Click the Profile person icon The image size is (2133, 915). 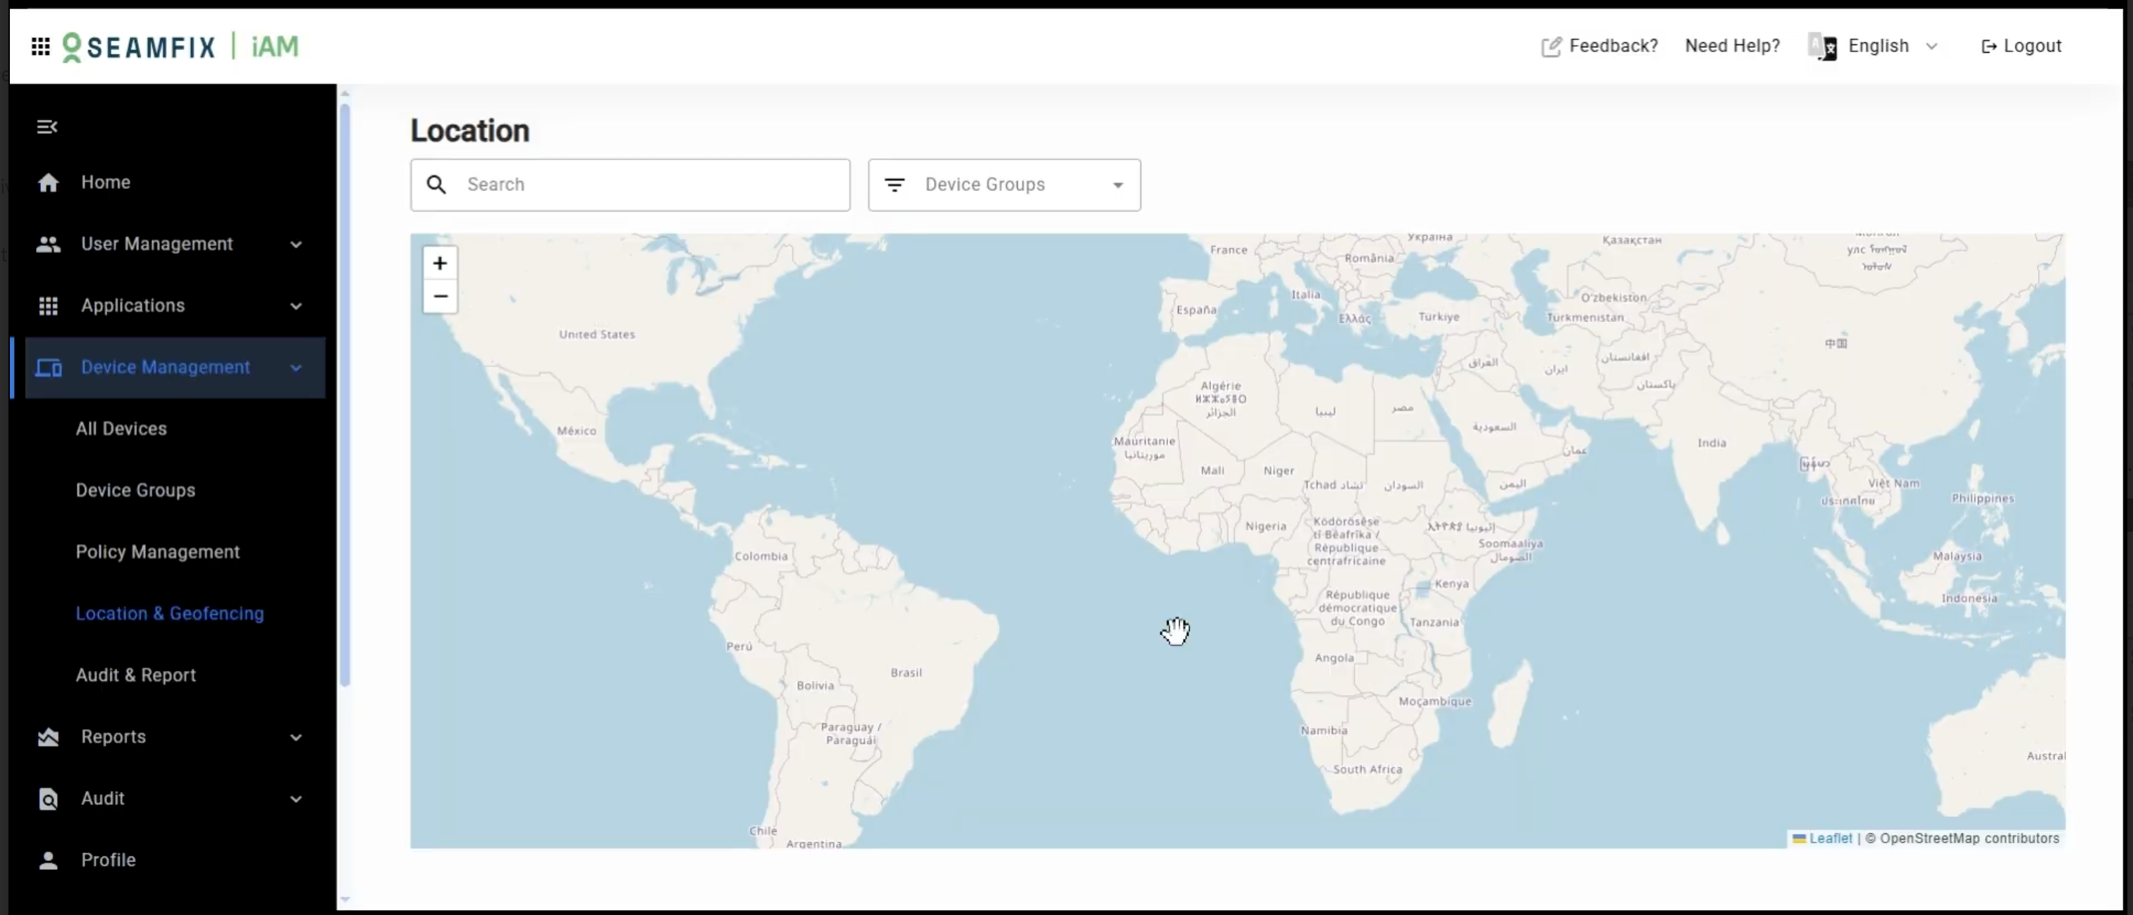(48, 860)
